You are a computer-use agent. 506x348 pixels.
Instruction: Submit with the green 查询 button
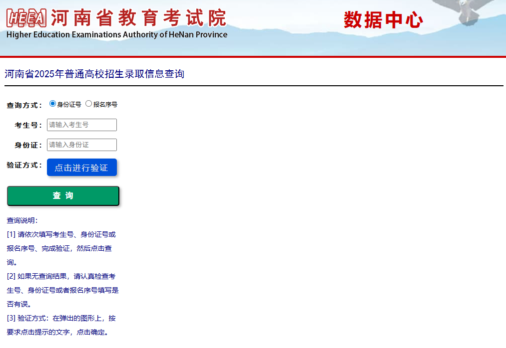tap(63, 196)
